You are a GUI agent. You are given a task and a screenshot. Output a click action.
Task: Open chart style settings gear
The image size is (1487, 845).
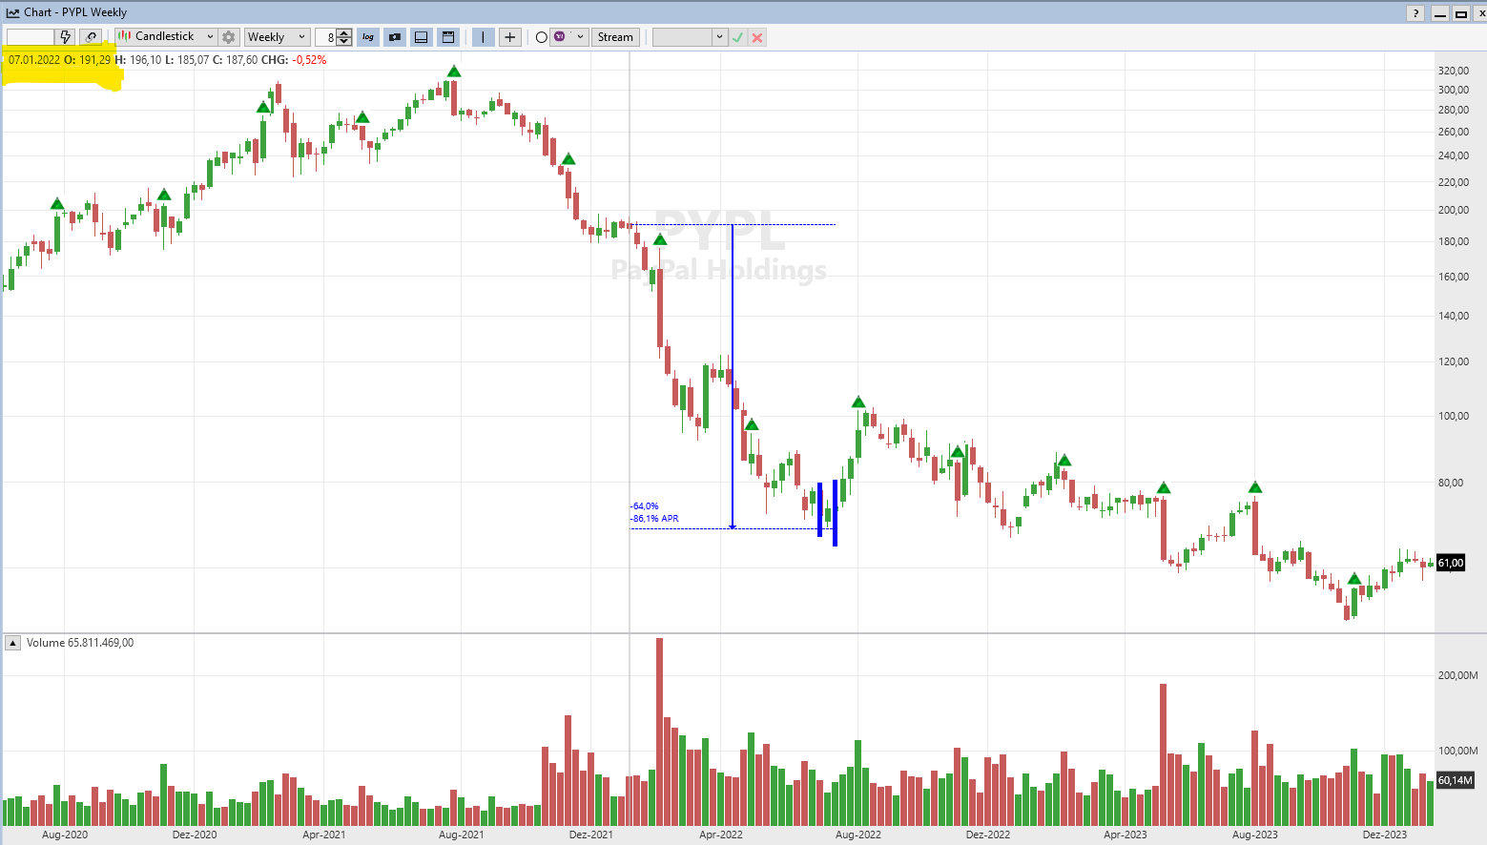229,37
